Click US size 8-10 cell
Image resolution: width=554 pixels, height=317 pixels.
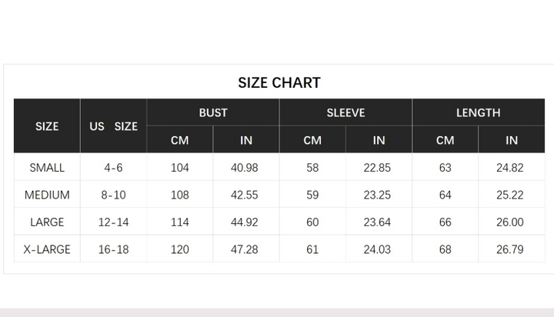pyautogui.click(x=113, y=195)
